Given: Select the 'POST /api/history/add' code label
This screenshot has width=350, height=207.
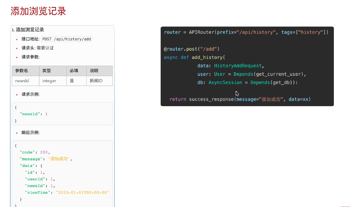Looking at the screenshot, I should pyautogui.click(x=67, y=39).
